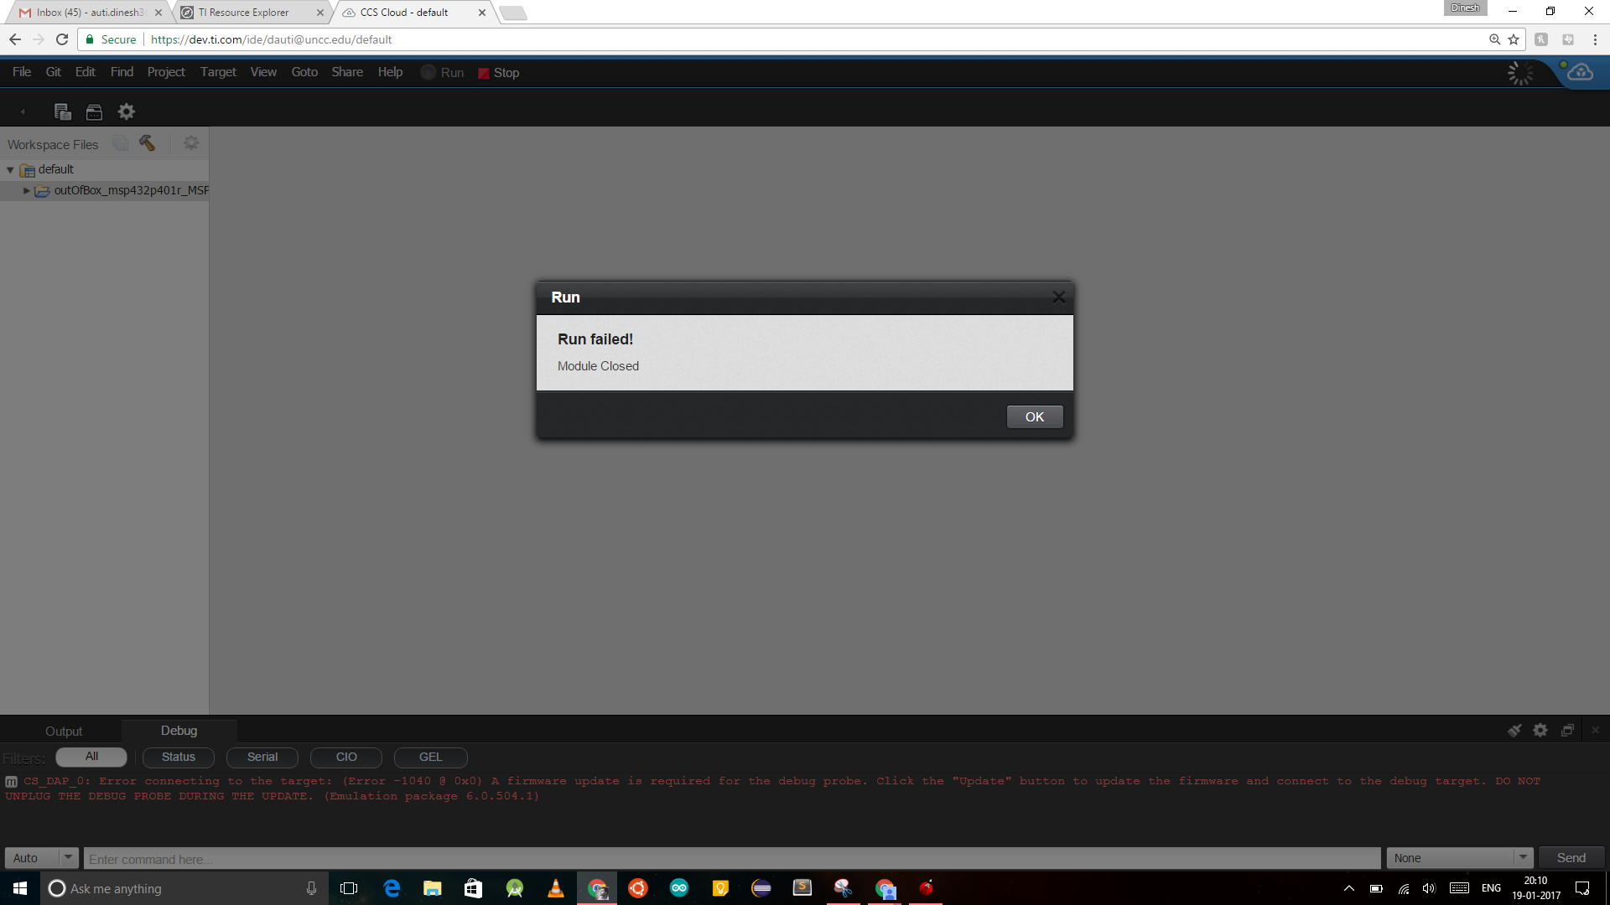Clear console with the broom icon
The width and height of the screenshot is (1610, 905).
point(1514,730)
